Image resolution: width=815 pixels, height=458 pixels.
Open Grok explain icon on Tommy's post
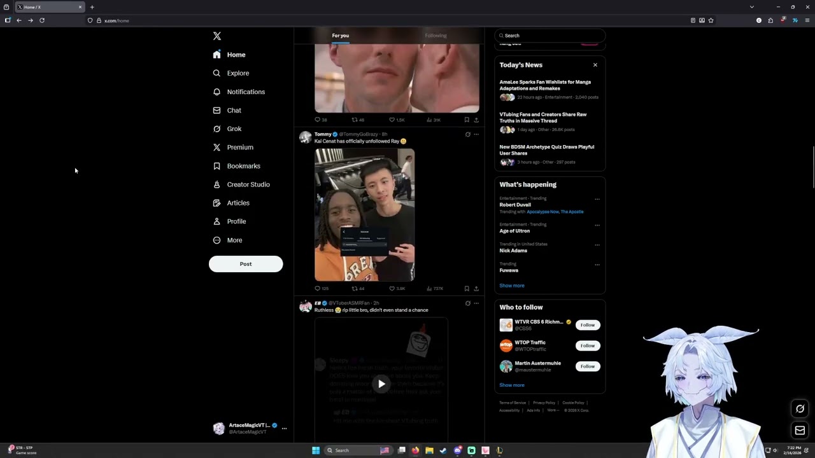[468, 134]
